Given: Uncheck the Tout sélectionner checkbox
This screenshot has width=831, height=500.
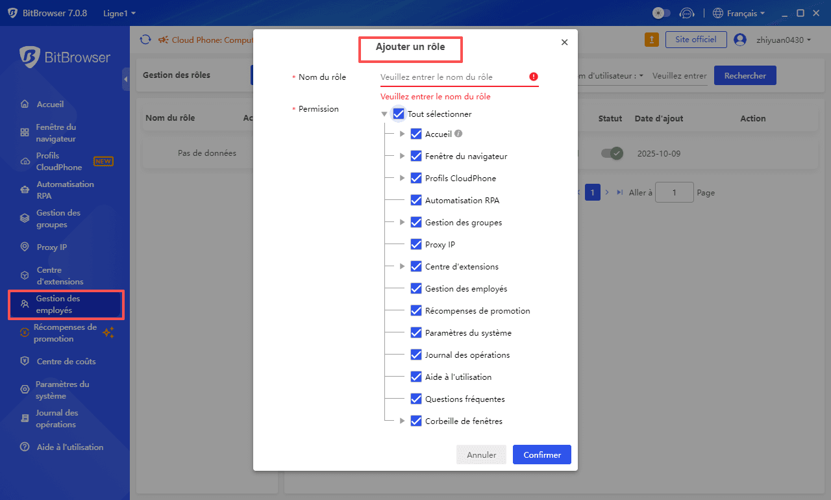Looking at the screenshot, I should coord(399,113).
